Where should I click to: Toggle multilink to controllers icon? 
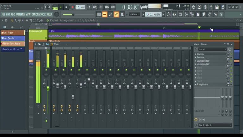[110, 15]
